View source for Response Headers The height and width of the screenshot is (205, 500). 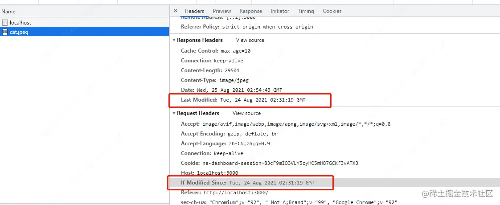point(250,40)
